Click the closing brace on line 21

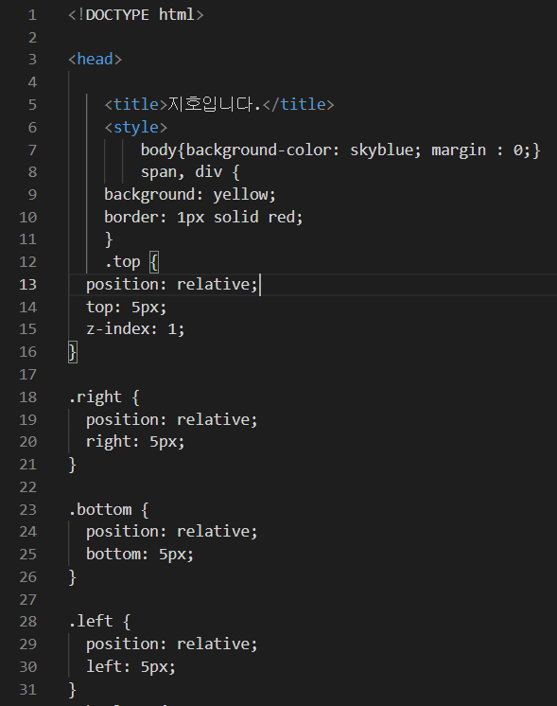click(x=73, y=465)
